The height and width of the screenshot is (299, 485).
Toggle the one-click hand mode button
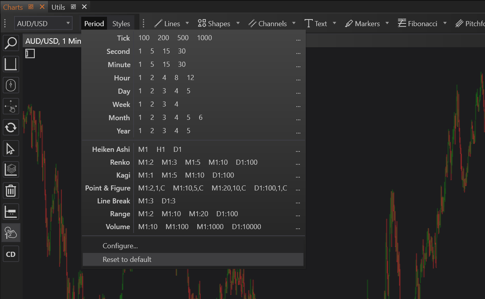[11, 233]
